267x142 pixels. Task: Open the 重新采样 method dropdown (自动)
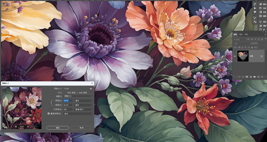tap(78, 114)
